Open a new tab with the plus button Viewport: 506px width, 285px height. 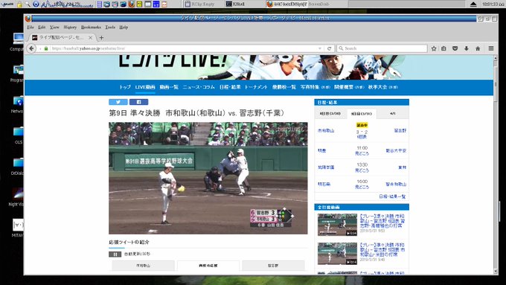[101, 38]
